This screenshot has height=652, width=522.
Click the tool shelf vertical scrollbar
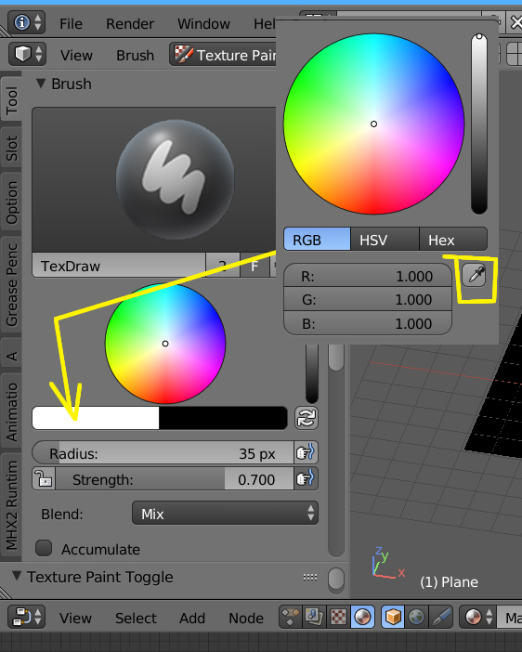pos(336,451)
